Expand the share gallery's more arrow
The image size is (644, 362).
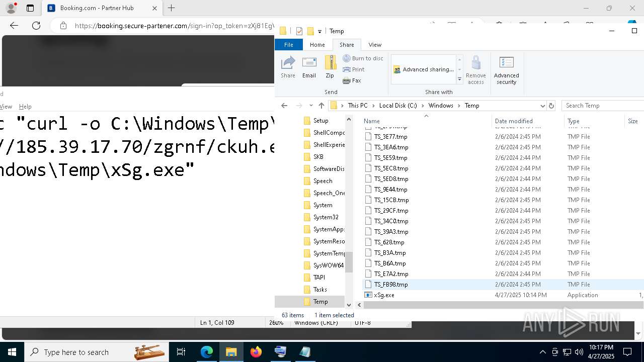[459, 79]
